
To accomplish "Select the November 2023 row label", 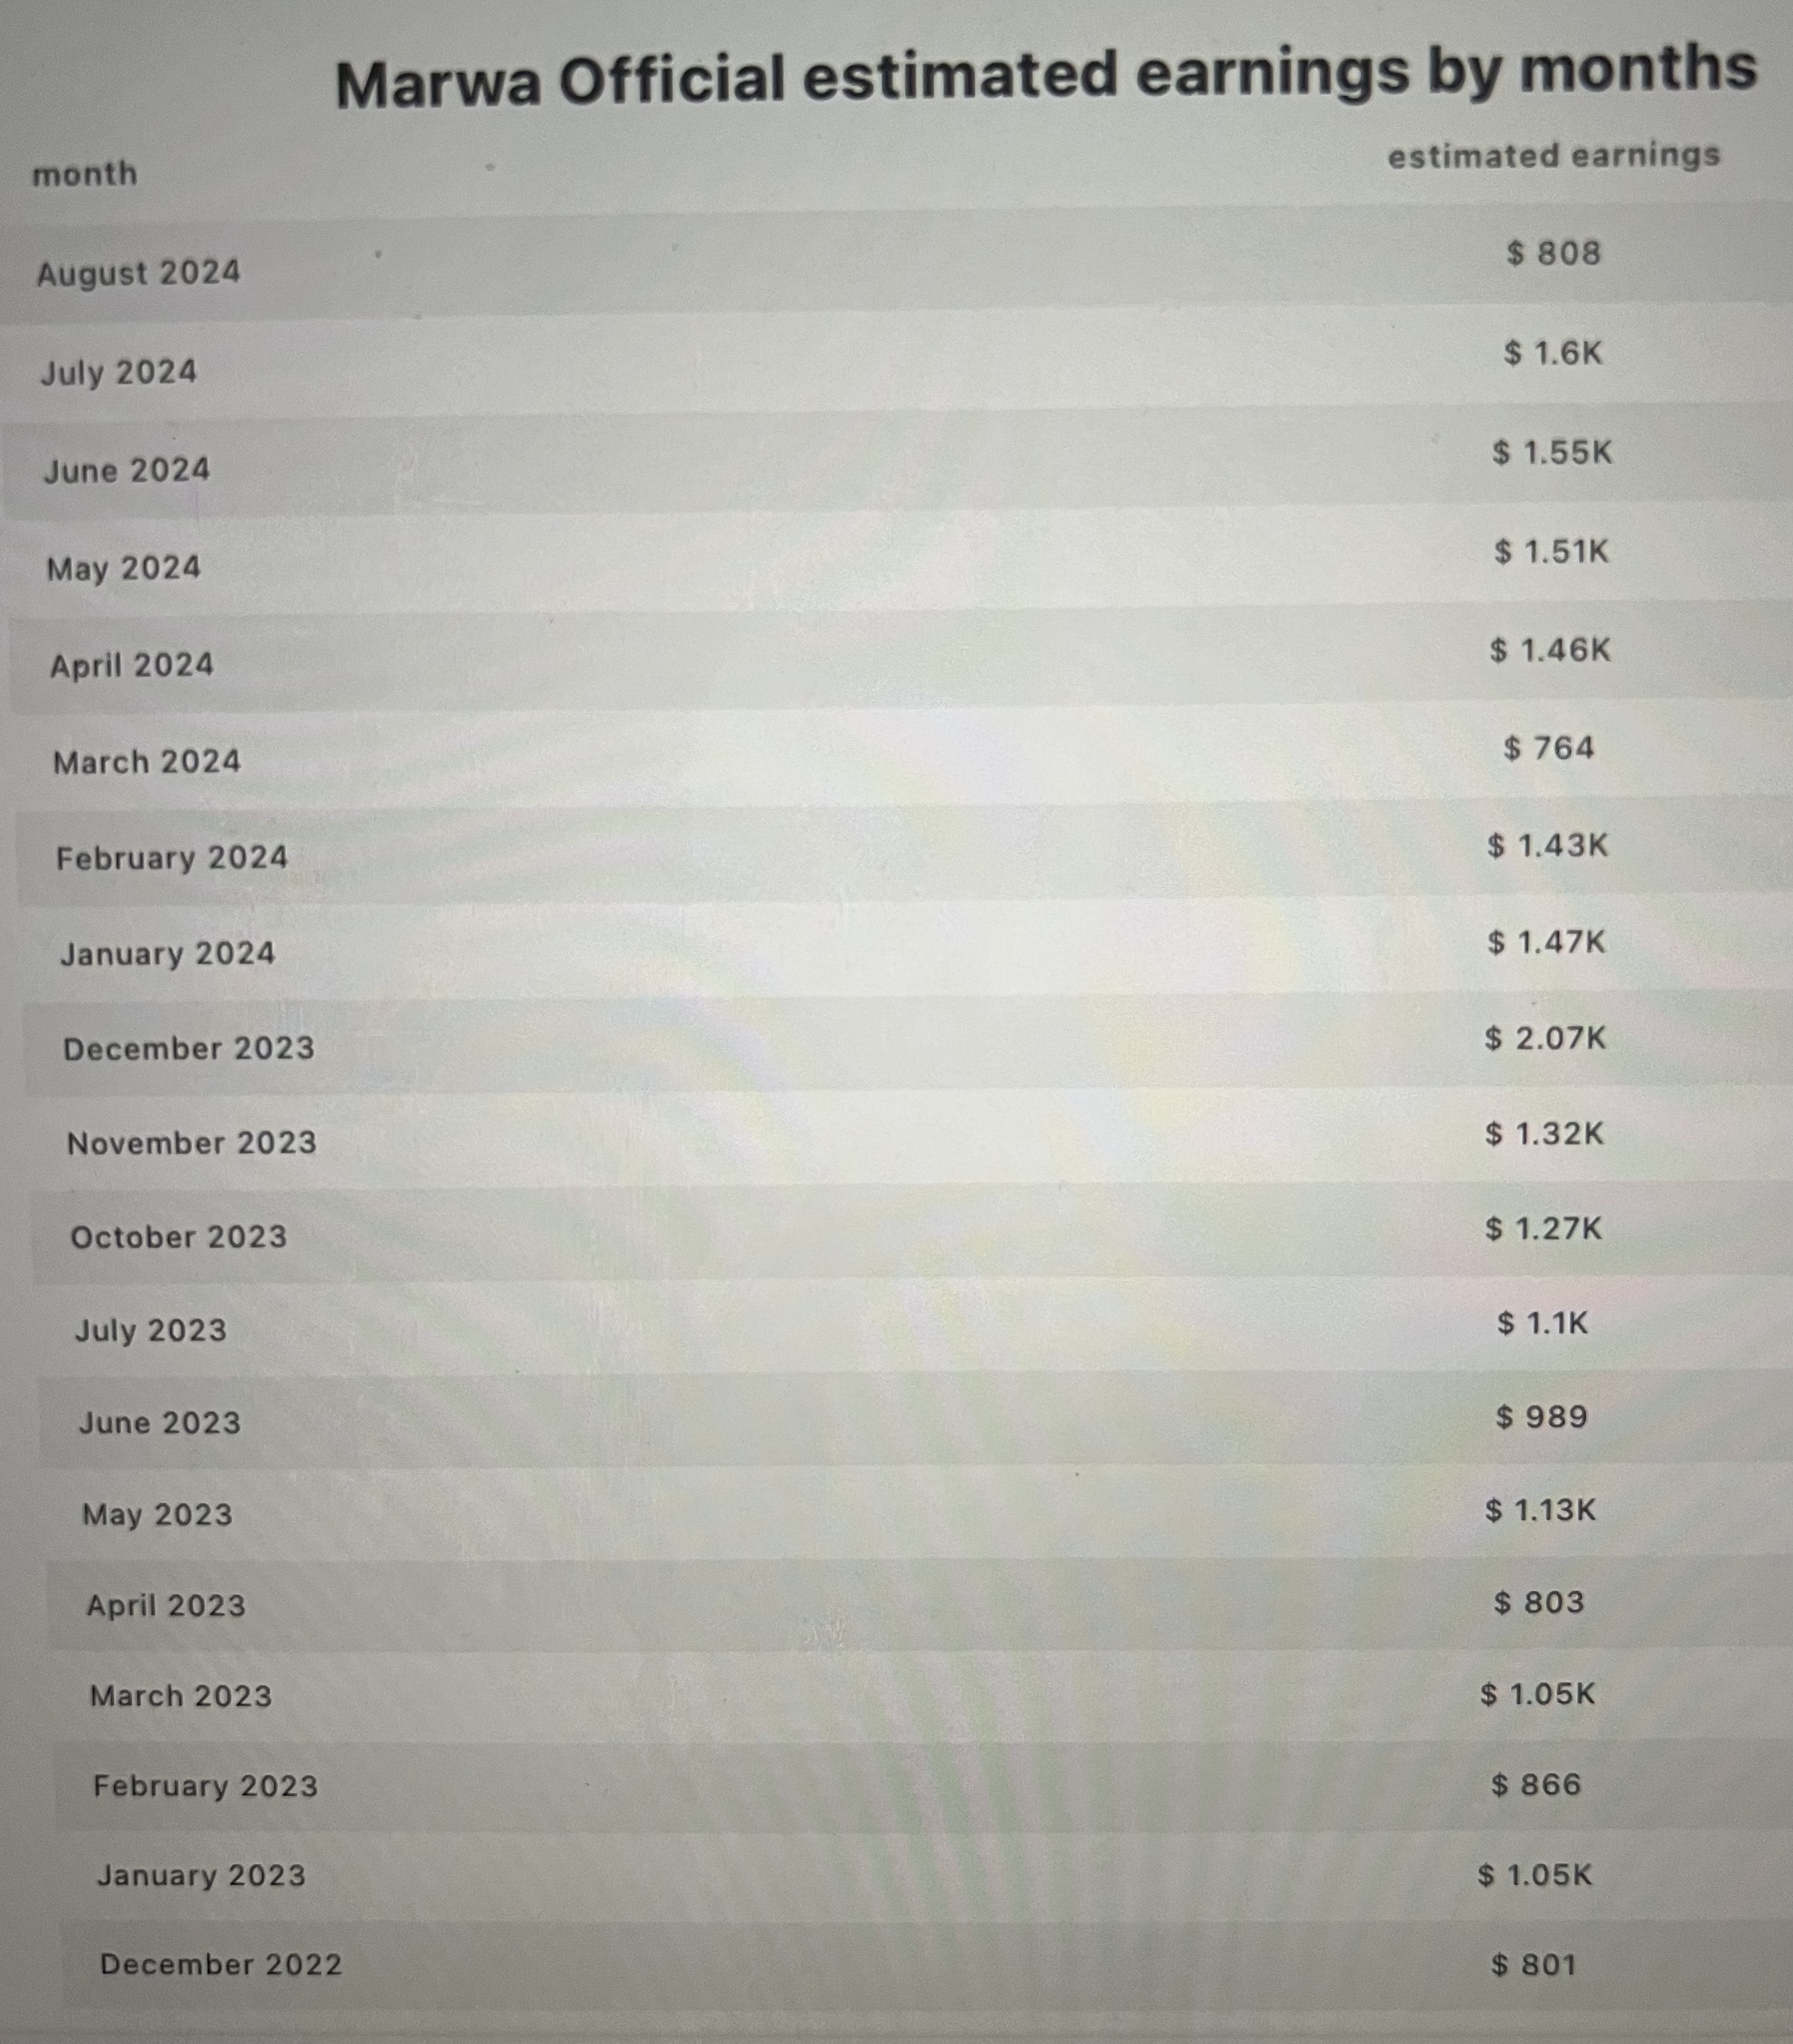I will tap(192, 1143).
